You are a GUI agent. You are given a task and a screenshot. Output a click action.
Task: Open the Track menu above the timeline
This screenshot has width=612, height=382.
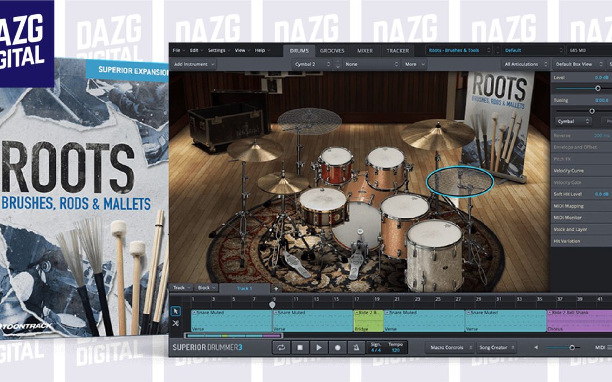[x=181, y=287]
